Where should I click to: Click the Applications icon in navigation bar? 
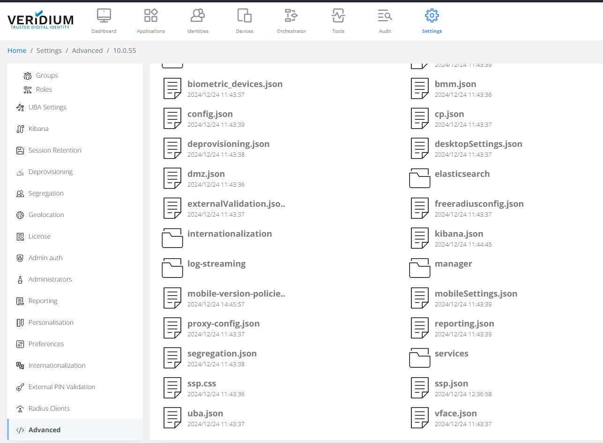[x=150, y=16]
